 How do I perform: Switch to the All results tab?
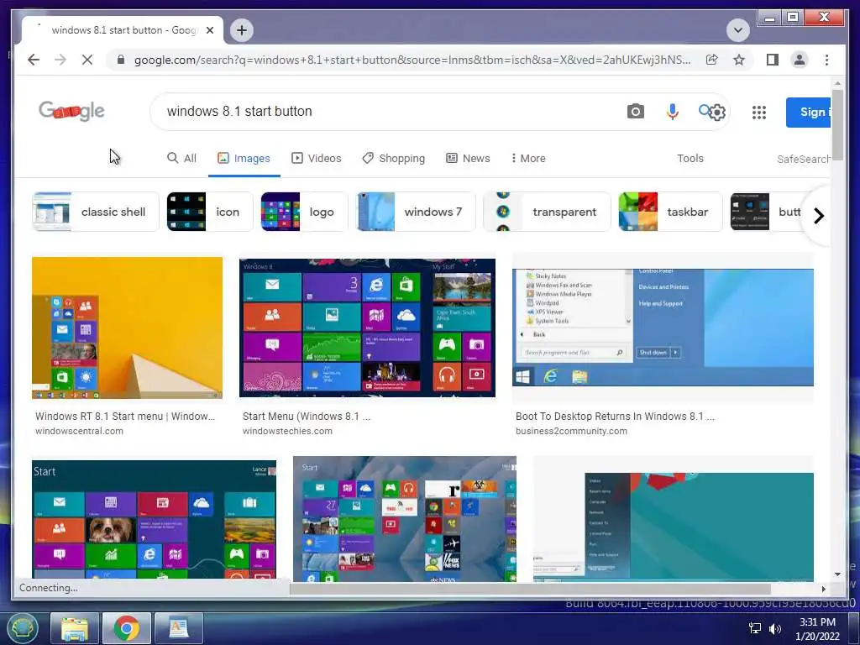[181, 158]
